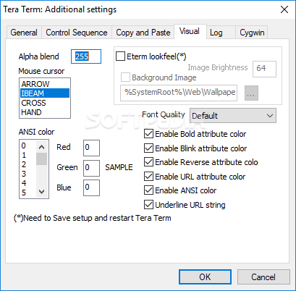296x291 pixels.
Task: Click the browse (...) button for background image
Action: (x=251, y=93)
